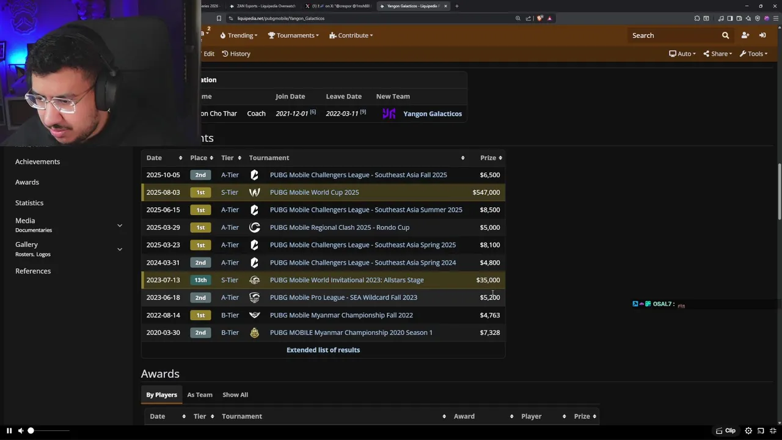This screenshot has height=440, width=782.
Task: Go to Statistics in the sidebar
Action: pos(29,203)
